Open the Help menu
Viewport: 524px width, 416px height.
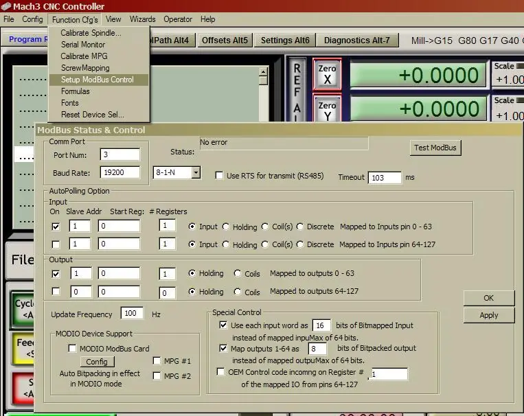[x=207, y=19]
